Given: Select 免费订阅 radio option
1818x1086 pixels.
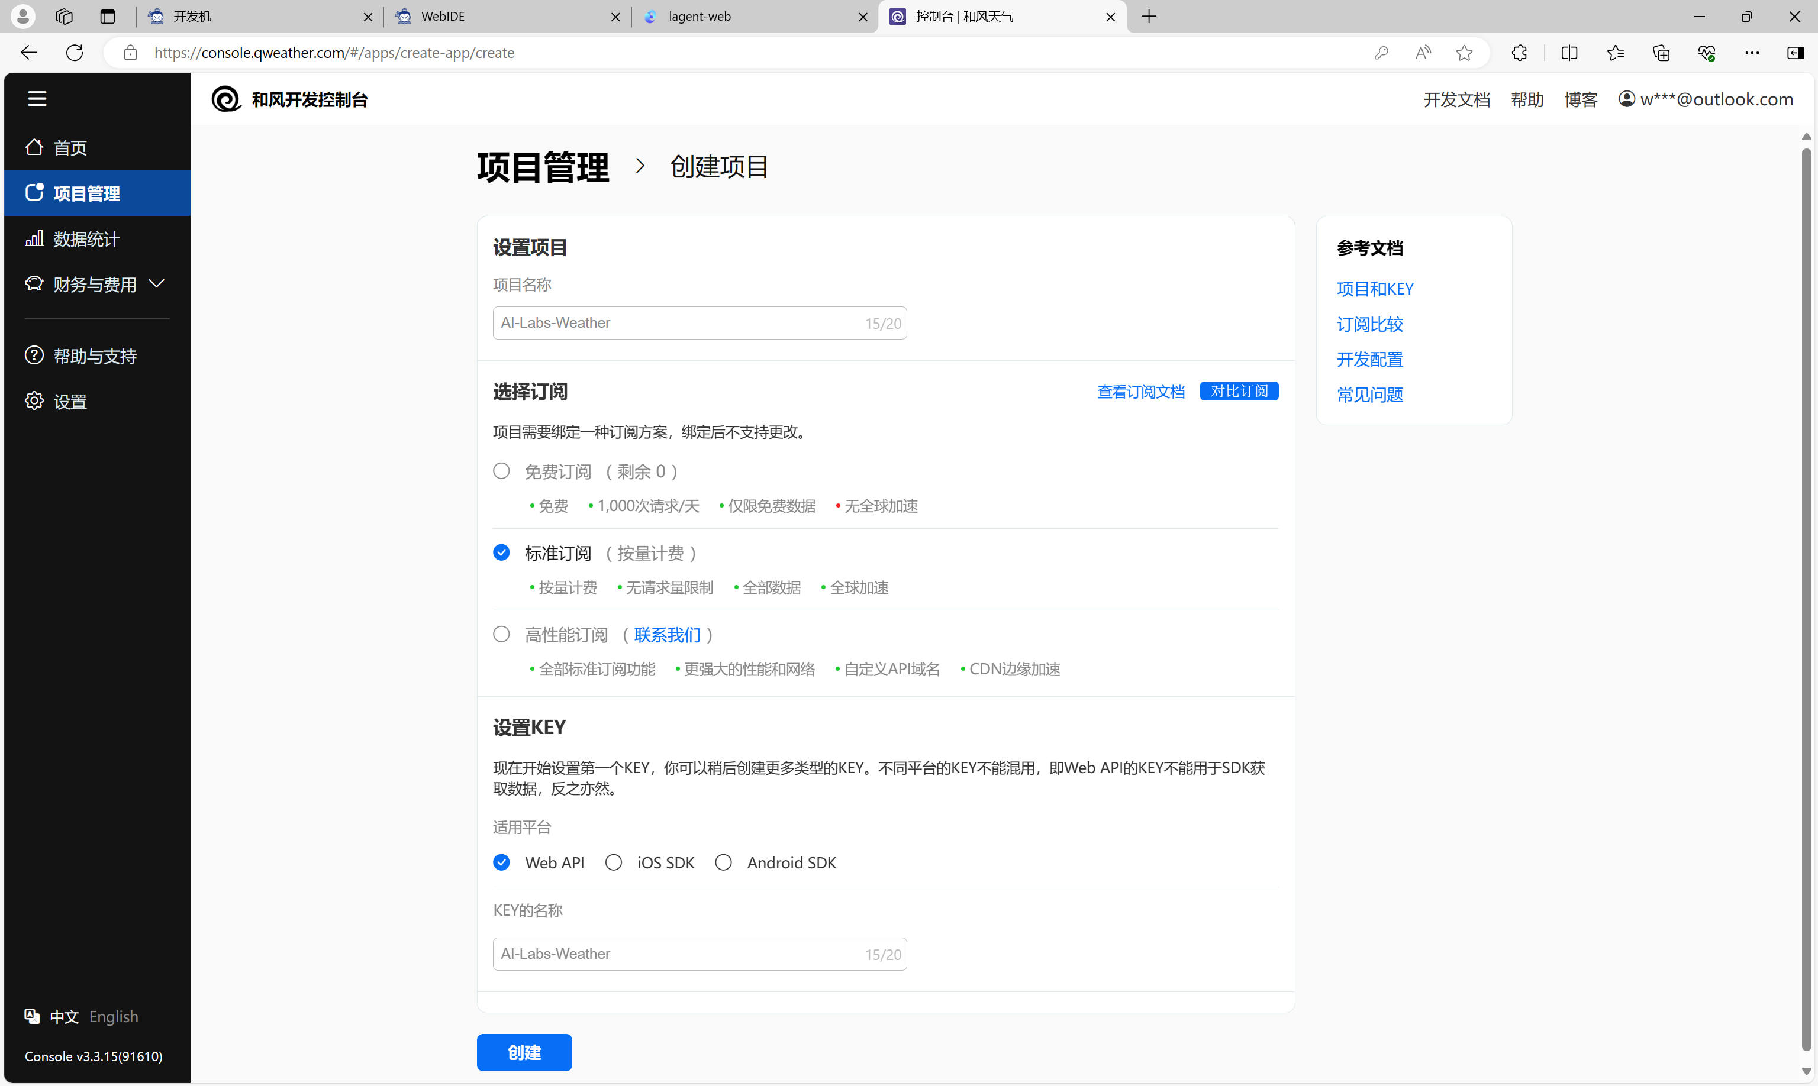Looking at the screenshot, I should click(x=501, y=471).
